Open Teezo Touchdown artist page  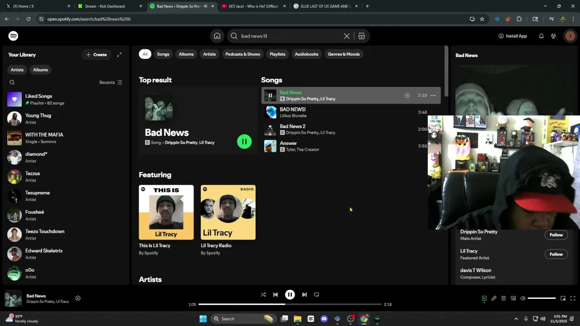pyautogui.click(x=65, y=235)
